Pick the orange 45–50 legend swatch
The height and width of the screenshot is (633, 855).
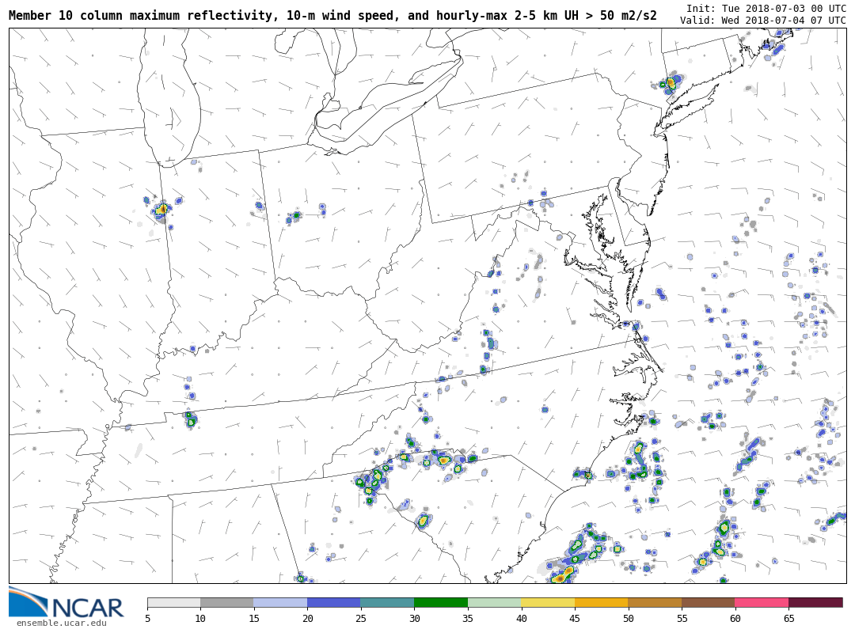click(601, 602)
